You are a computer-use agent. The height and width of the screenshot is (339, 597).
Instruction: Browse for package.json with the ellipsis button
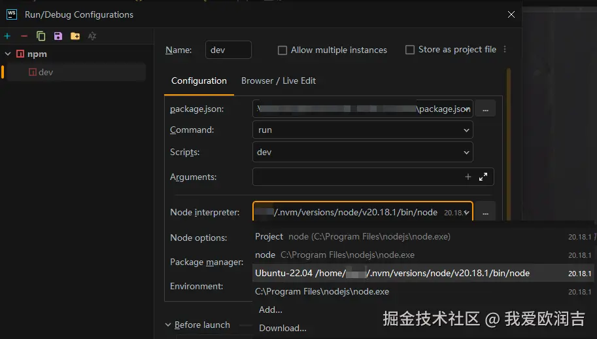point(485,109)
